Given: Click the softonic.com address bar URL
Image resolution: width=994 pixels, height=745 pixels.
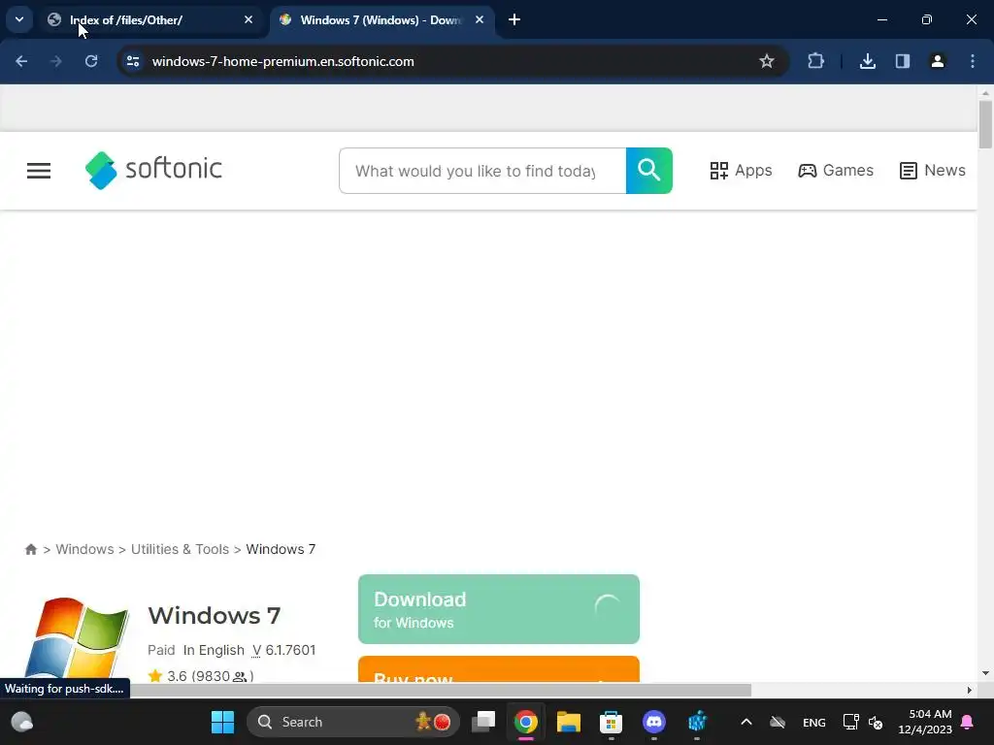Looking at the screenshot, I should pos(282,61).
